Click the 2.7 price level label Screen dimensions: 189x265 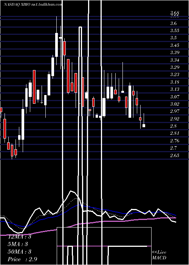coord(174,148)
